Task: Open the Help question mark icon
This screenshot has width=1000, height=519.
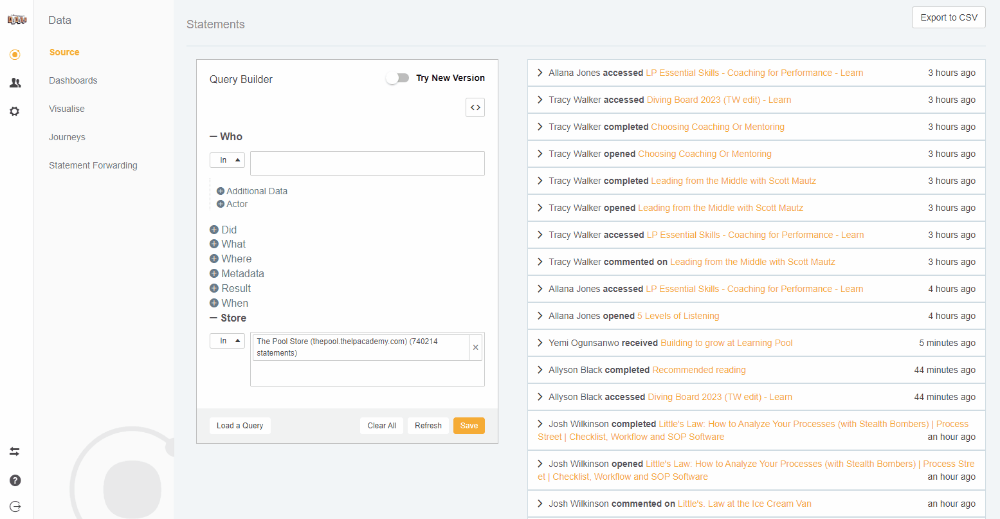Action: click(15, 480)
